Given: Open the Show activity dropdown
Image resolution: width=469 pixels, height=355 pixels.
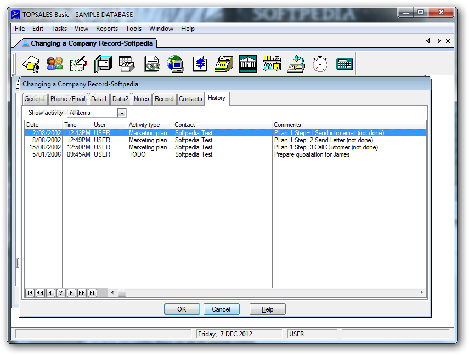Looking at the screenshot, I should point(122,113).
